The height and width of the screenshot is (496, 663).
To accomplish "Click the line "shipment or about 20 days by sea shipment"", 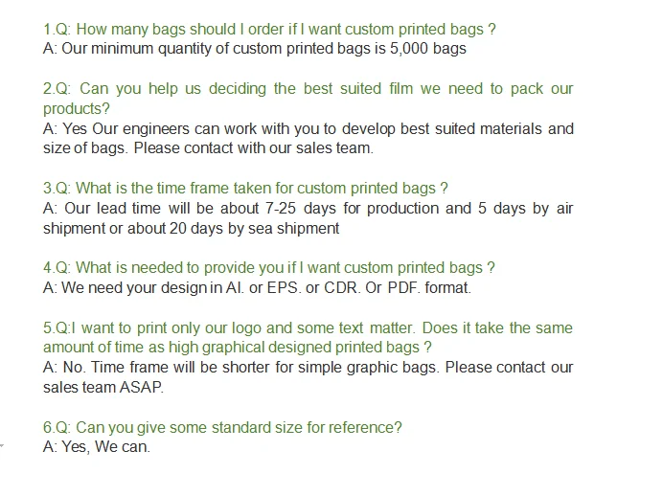I will [x=191, y=229].
